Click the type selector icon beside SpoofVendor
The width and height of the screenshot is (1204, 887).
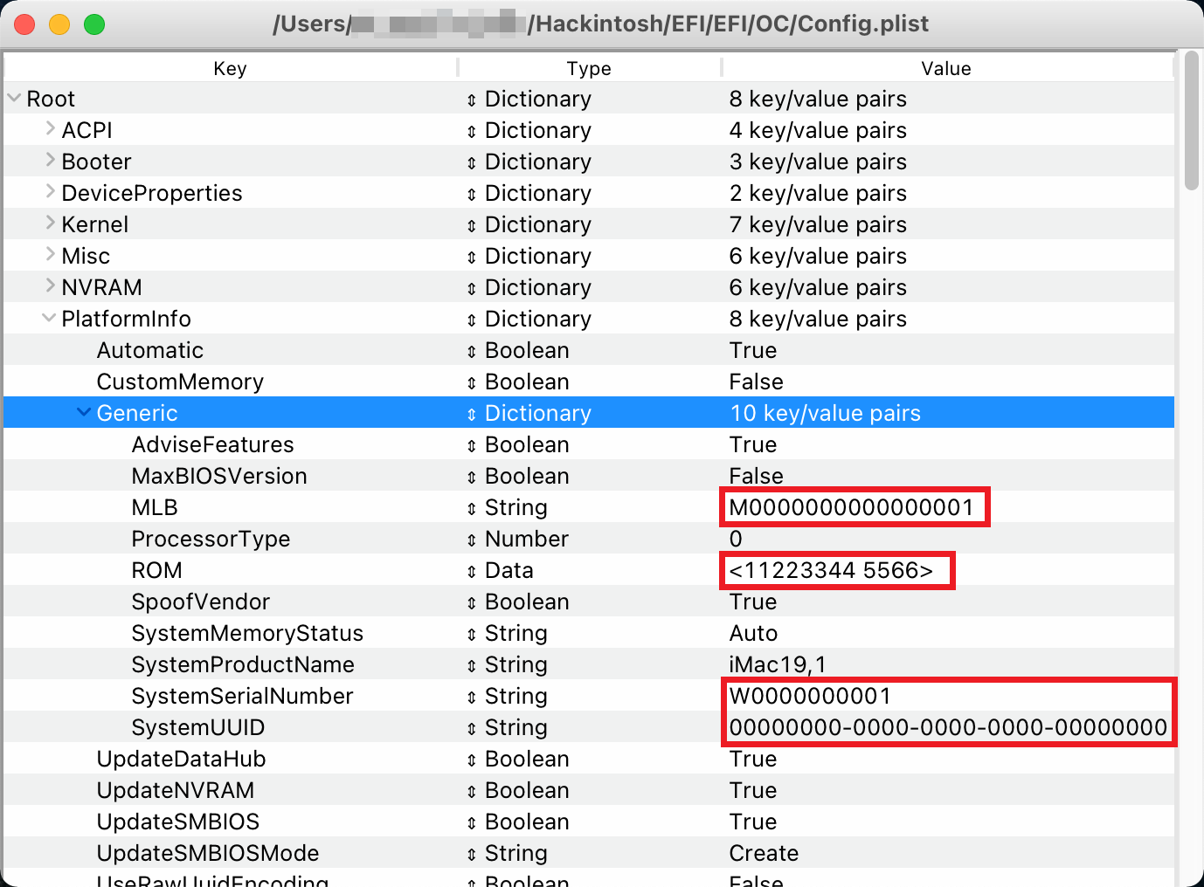[472, 602]
